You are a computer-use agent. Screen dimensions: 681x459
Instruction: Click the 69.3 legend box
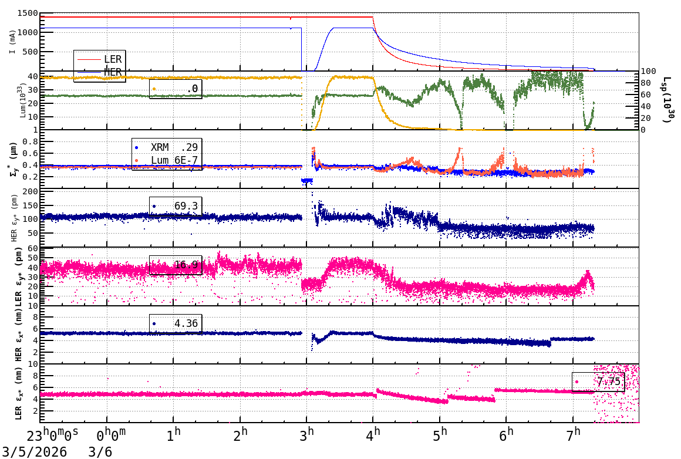[x=176, y=206]
